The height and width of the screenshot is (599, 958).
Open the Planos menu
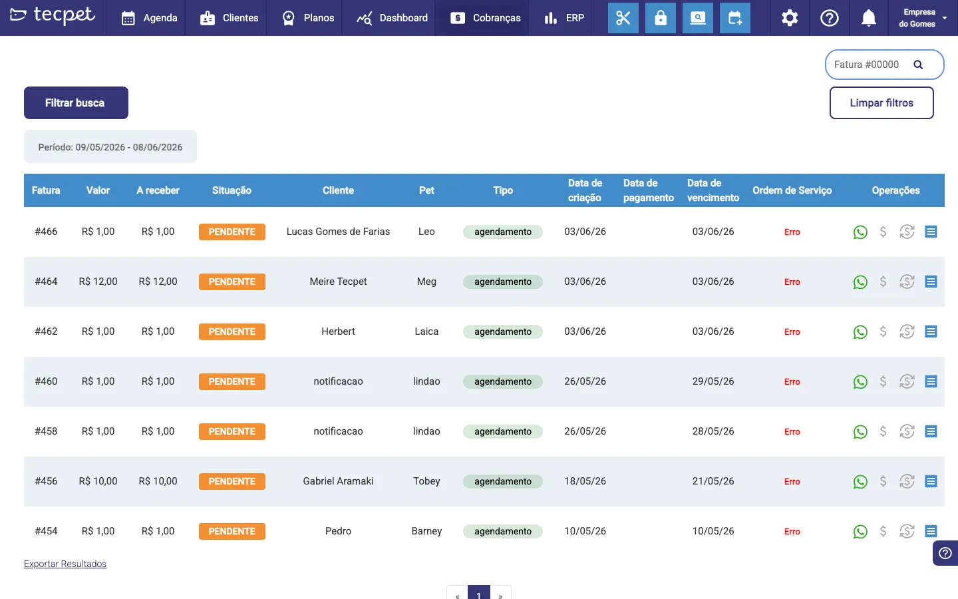pyautogui.click(x=308, y=18)
